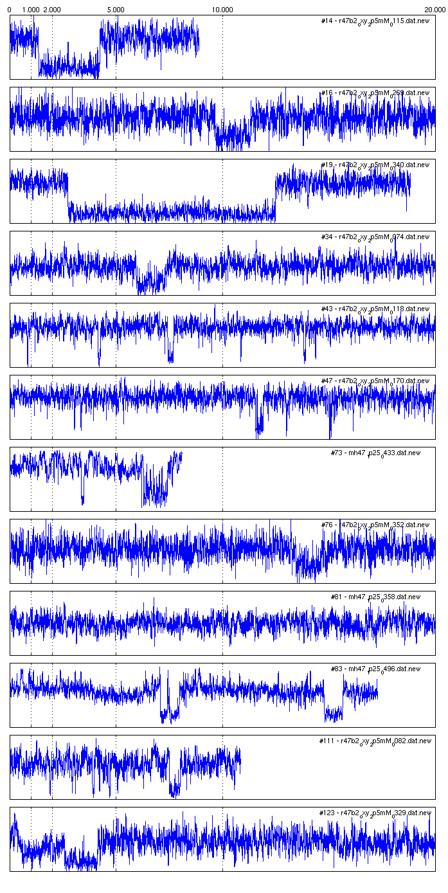Select the #123 trace file label
Viewport: 448px width, 893px height.
click(x=375, y=813)
